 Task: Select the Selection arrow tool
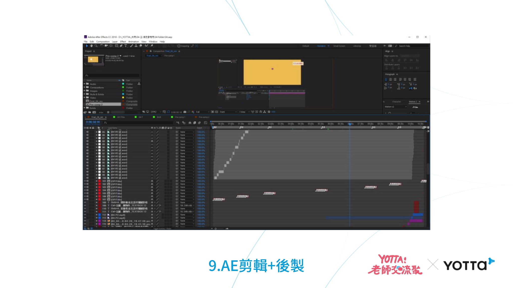tap(87, 46)
